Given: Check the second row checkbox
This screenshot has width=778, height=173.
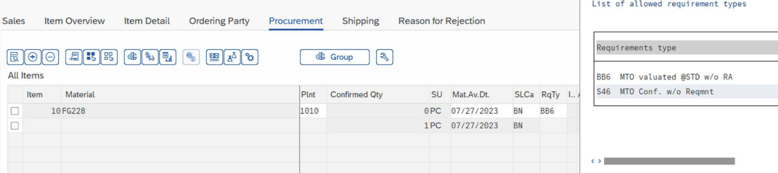Looking at the screenshot, I should (x=15, y=126).
